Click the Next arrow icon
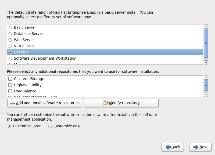Screen dimensions: 215x155 tap(196, 147)
